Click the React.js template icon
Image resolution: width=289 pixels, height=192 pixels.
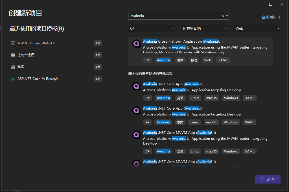13,79
